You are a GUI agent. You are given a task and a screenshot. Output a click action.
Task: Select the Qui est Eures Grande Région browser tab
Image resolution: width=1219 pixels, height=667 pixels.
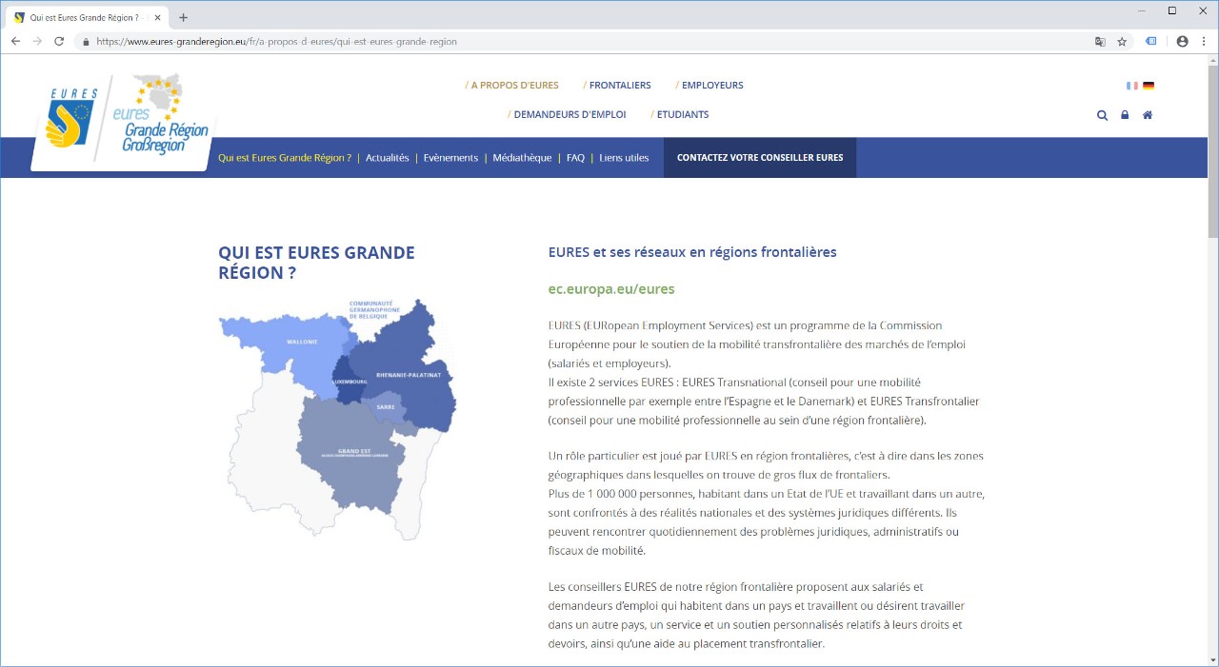pyautogui.click(x=87, y=17)
